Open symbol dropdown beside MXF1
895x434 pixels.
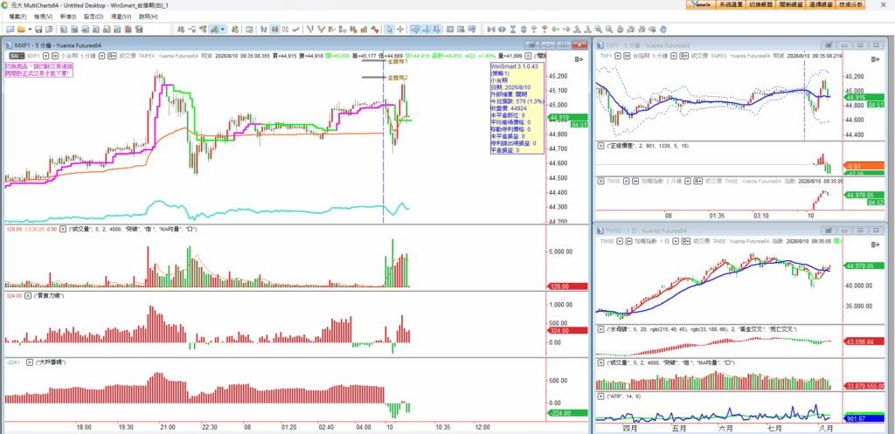click(x=45, y=56)
